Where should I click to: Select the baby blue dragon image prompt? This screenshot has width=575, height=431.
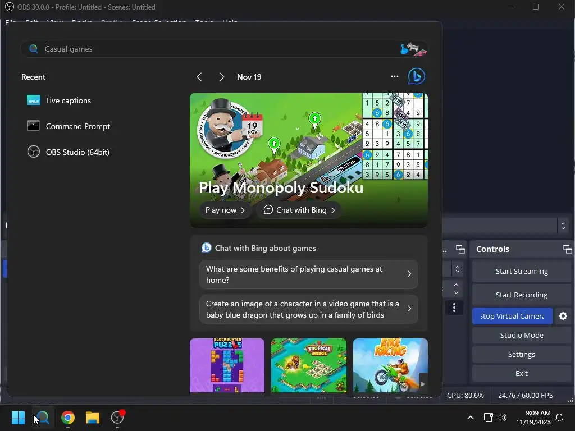coord(309,309)
